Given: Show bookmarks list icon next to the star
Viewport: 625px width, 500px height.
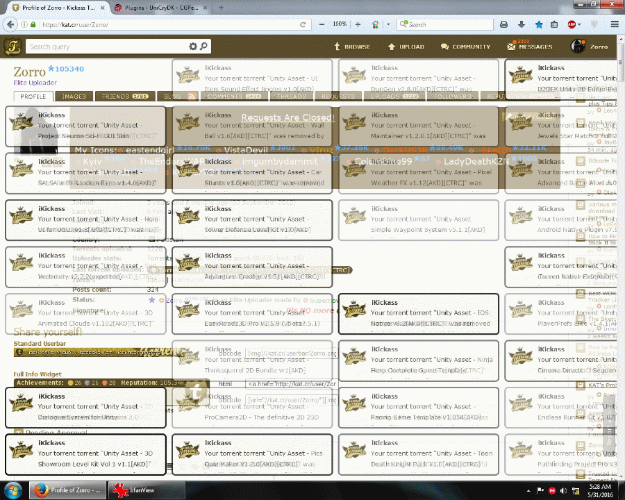Looking at the screenshot, I should [x=554, y=24].
